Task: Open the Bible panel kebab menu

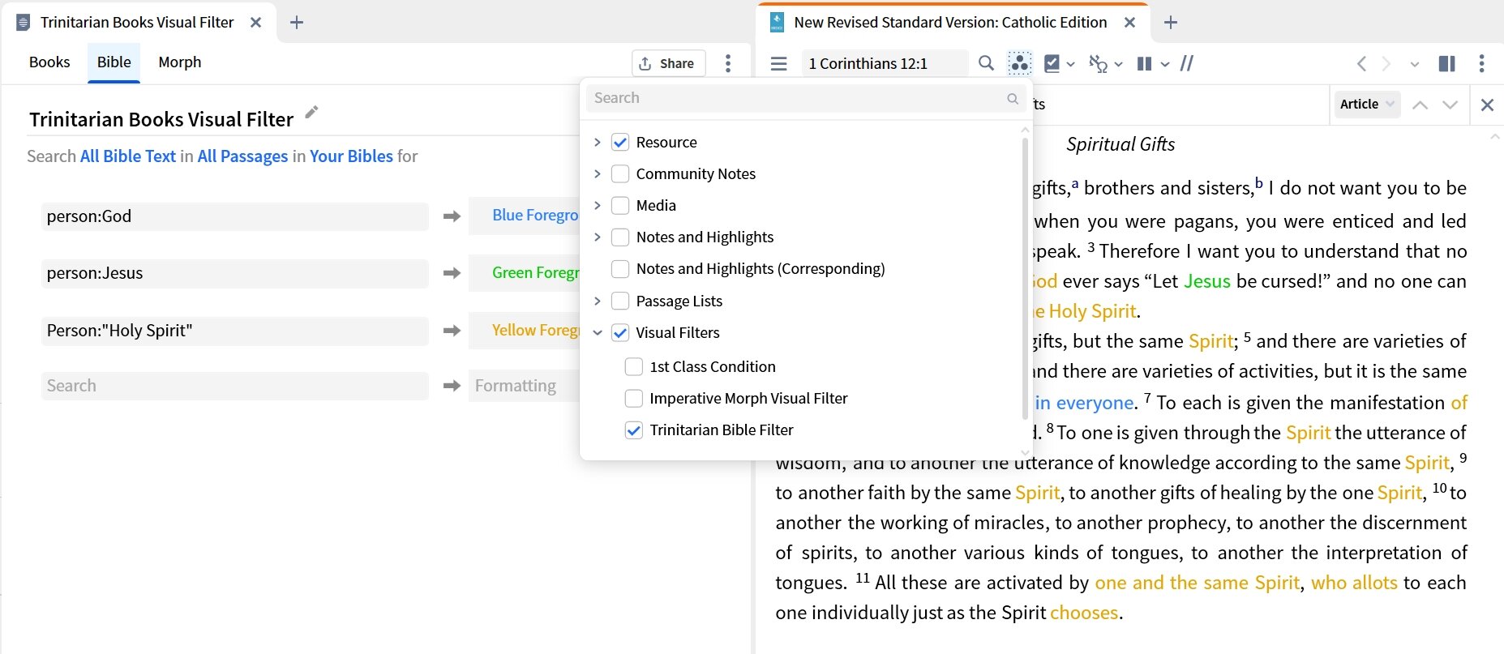Action: pyautogui.click(x=1481, y=63)
